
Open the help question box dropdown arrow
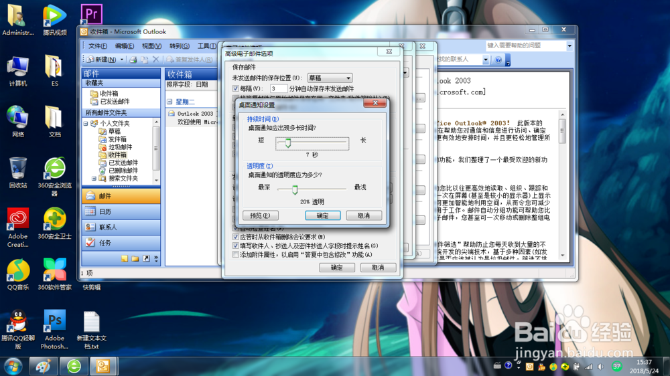(x=569, y=45)
